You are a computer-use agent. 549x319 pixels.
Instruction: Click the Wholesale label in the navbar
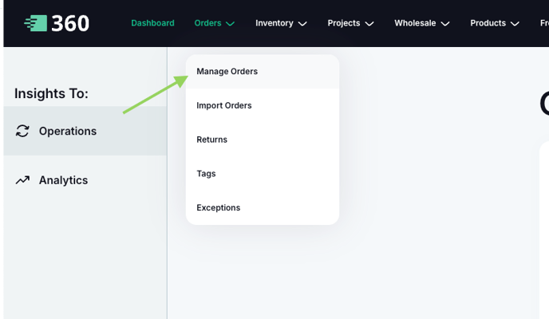[415, 23]
